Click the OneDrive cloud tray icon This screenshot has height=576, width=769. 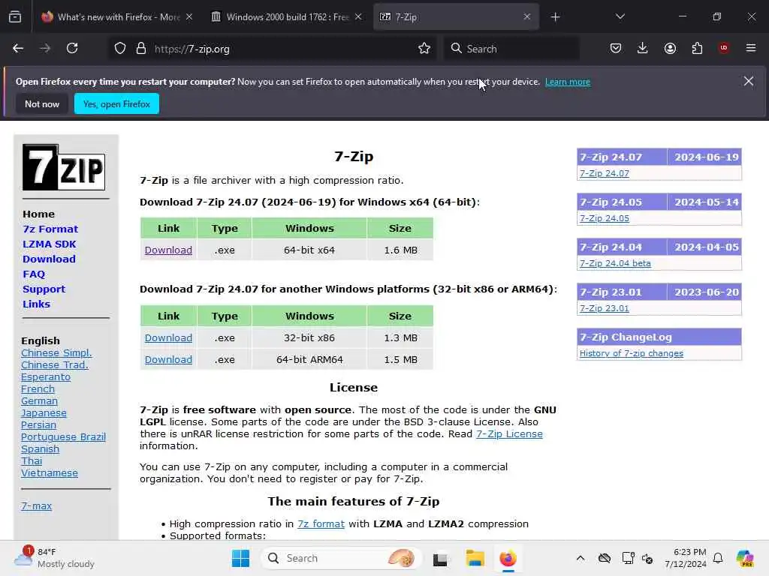coord(605,558)
